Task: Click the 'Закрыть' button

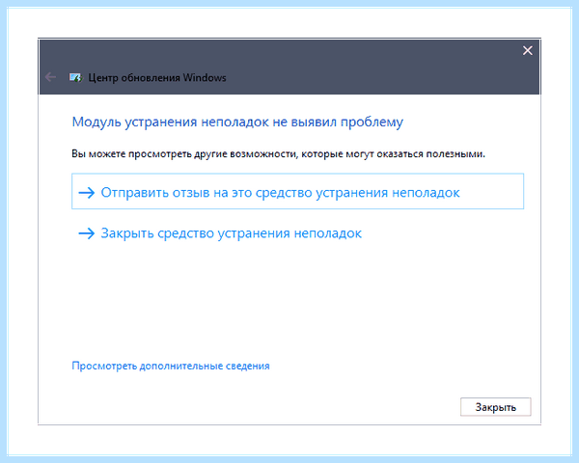Action: point(496,407)
